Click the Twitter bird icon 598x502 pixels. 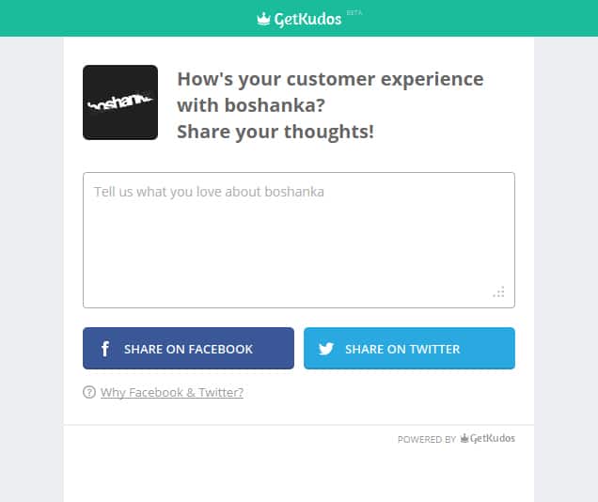[x=326, y=349]
